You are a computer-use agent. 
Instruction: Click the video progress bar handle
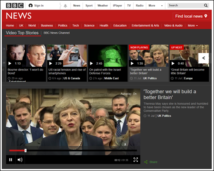tap(26, 150)
